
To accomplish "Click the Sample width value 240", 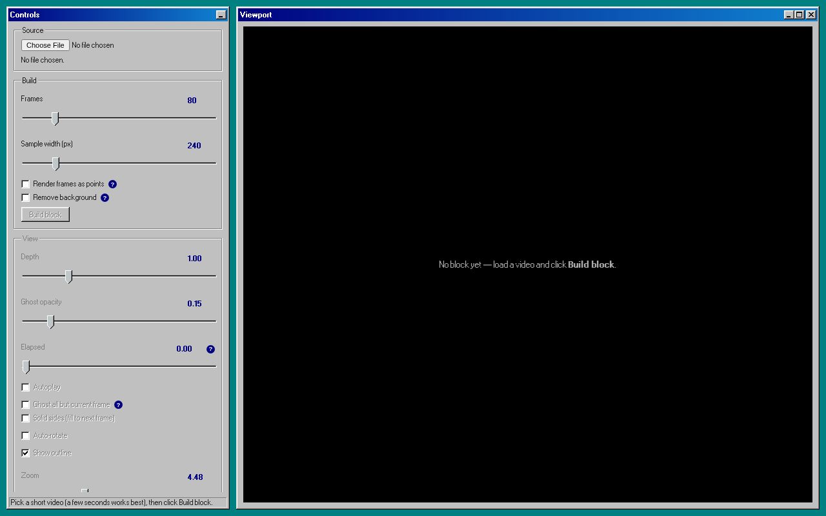I will tap(194, 146).
